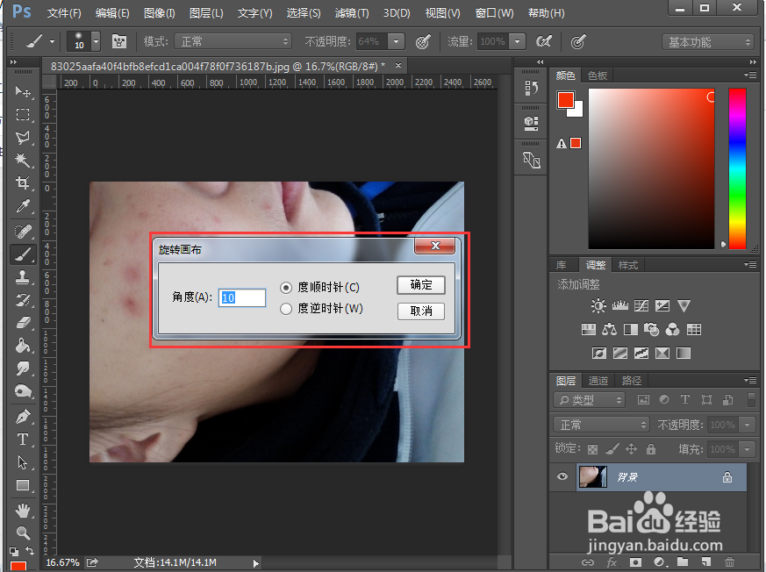Select the Rectangular Marquee tool
The width and height of the screenshot is (766, 572).
point(23,114)
